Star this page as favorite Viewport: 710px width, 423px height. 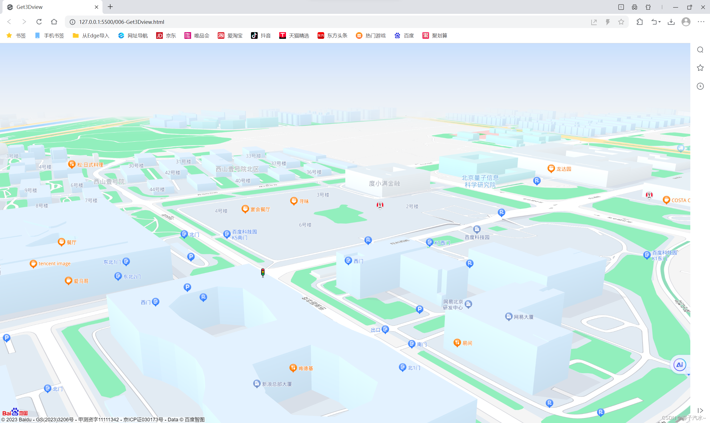[x=621, y=22]
